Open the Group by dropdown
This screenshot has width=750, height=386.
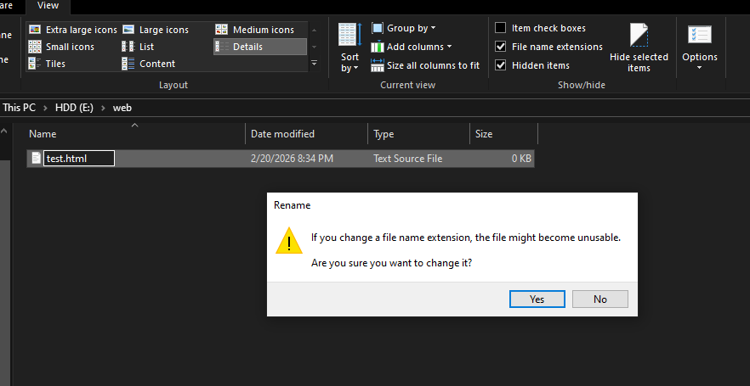(404, 28)
